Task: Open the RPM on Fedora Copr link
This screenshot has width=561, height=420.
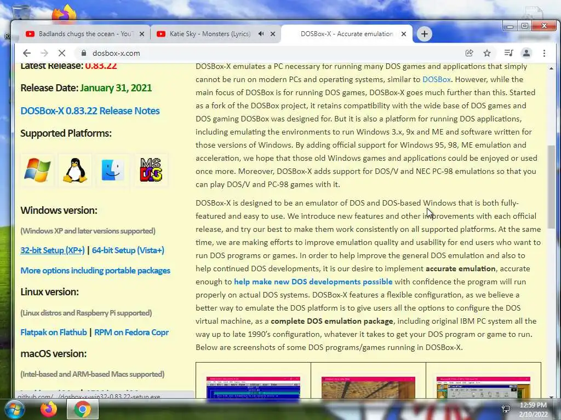Action: tap(131, 332)
